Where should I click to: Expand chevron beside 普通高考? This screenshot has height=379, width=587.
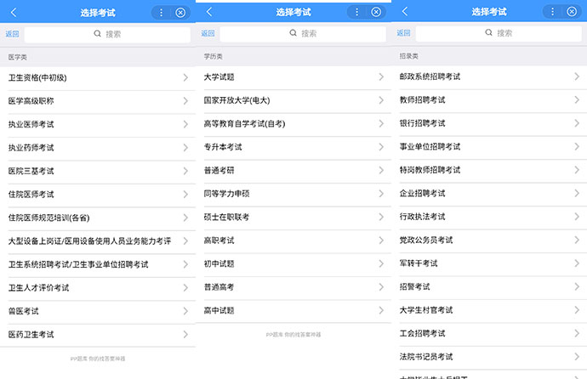(381, 287)
